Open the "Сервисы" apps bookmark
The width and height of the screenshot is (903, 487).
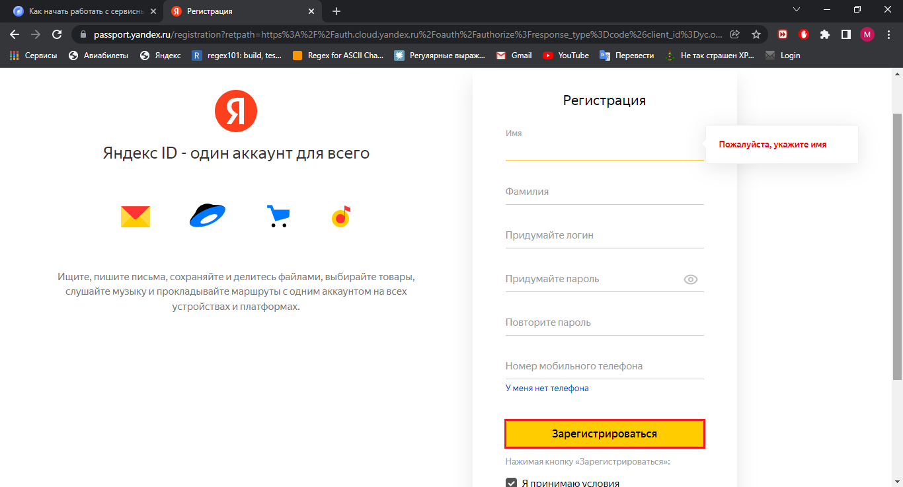(x=34, y=56)
